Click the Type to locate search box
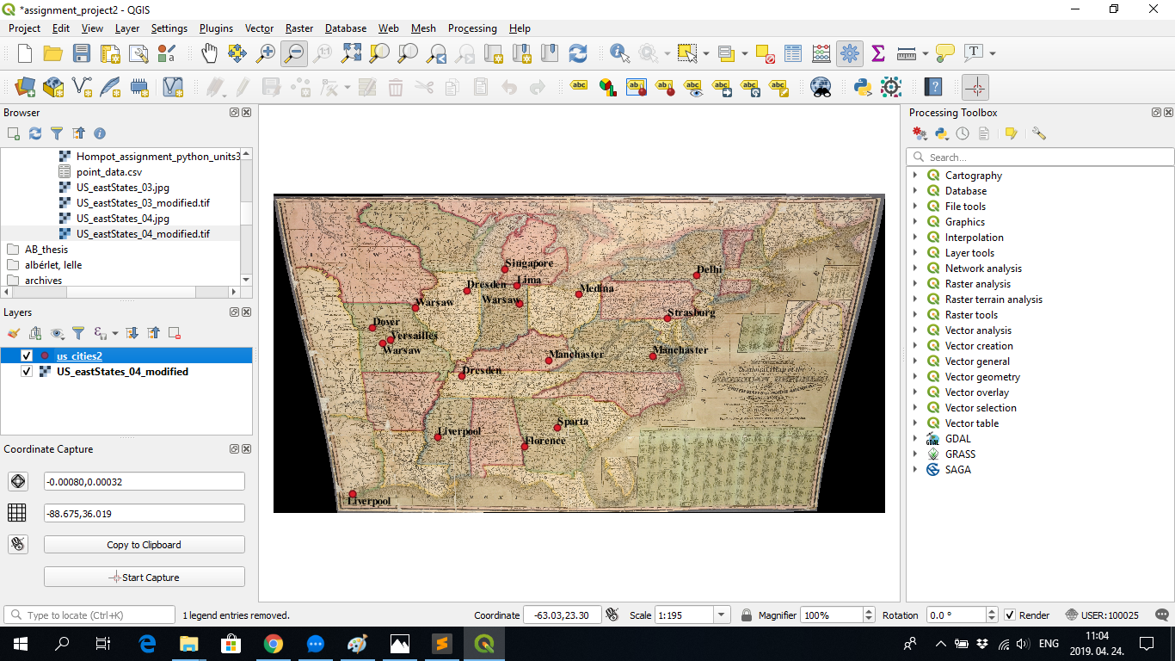The width and height of the screenshot is (1175, 661). 89,615
